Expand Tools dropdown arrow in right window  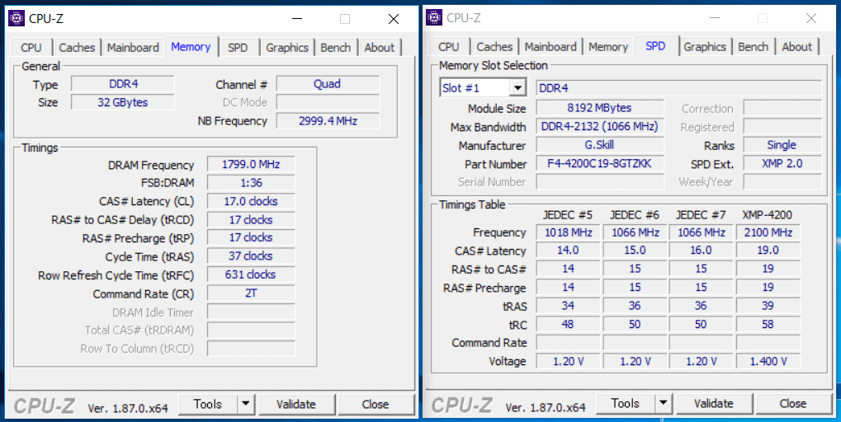664,403
